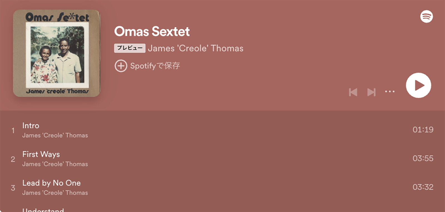Click the 03:32 duration of Lead by No One
Viewport: 445px width, 212px height.
coord(423,187)
